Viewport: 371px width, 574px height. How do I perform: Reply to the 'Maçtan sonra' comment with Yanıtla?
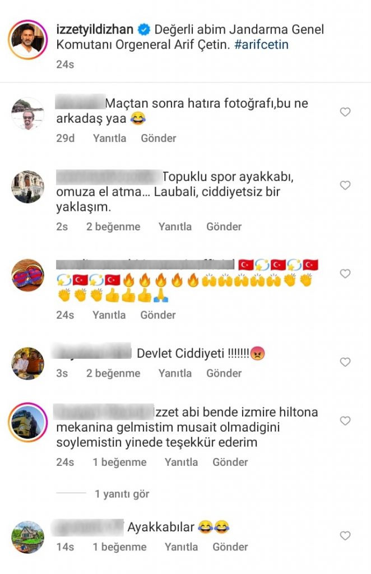109,138
